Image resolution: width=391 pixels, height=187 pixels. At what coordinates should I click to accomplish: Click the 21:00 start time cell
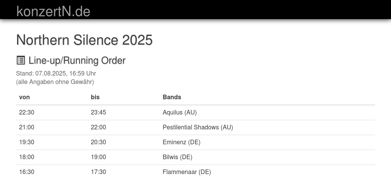point(27,127)
